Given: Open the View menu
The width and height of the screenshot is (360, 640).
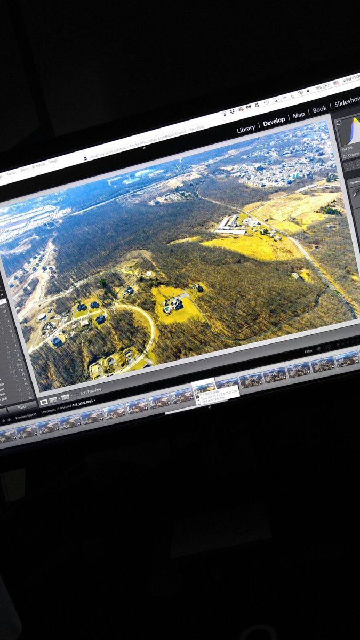Looking at the screenshot, I should coord(24,170).
